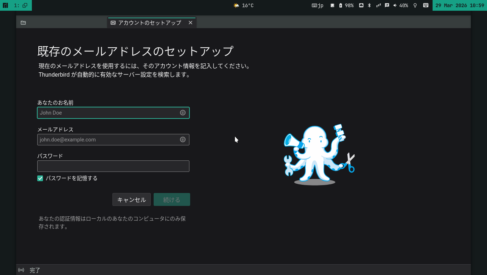This screenshot has width=487, height=275.
Task: Uncheck パスワードを記憶する
Action: (40, 178)
